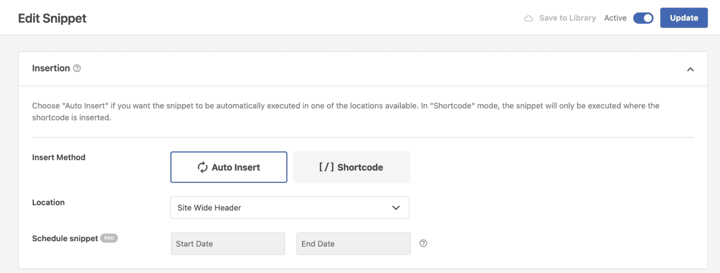Toggle the Active snippet switch

click(x=643, y=18)
